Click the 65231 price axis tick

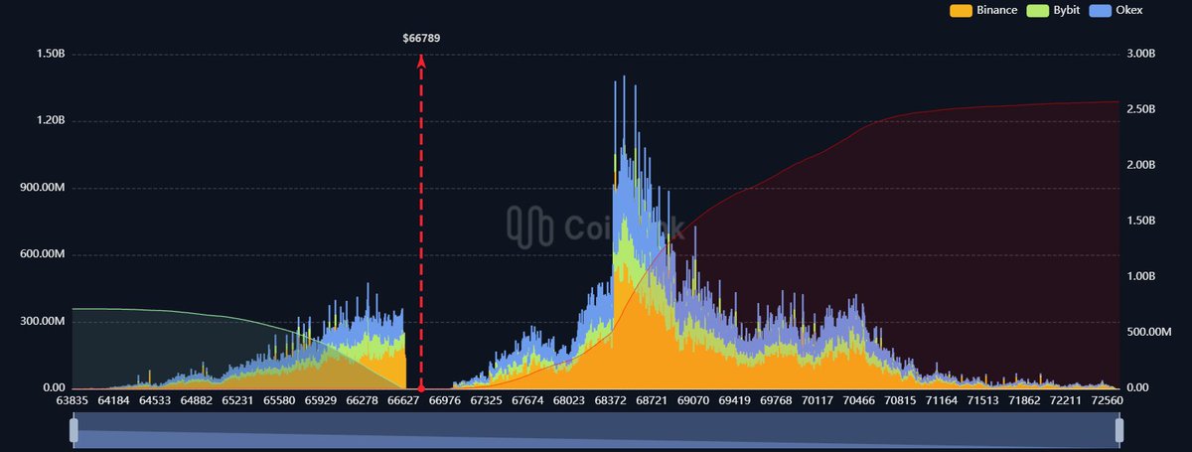(238, 401)
